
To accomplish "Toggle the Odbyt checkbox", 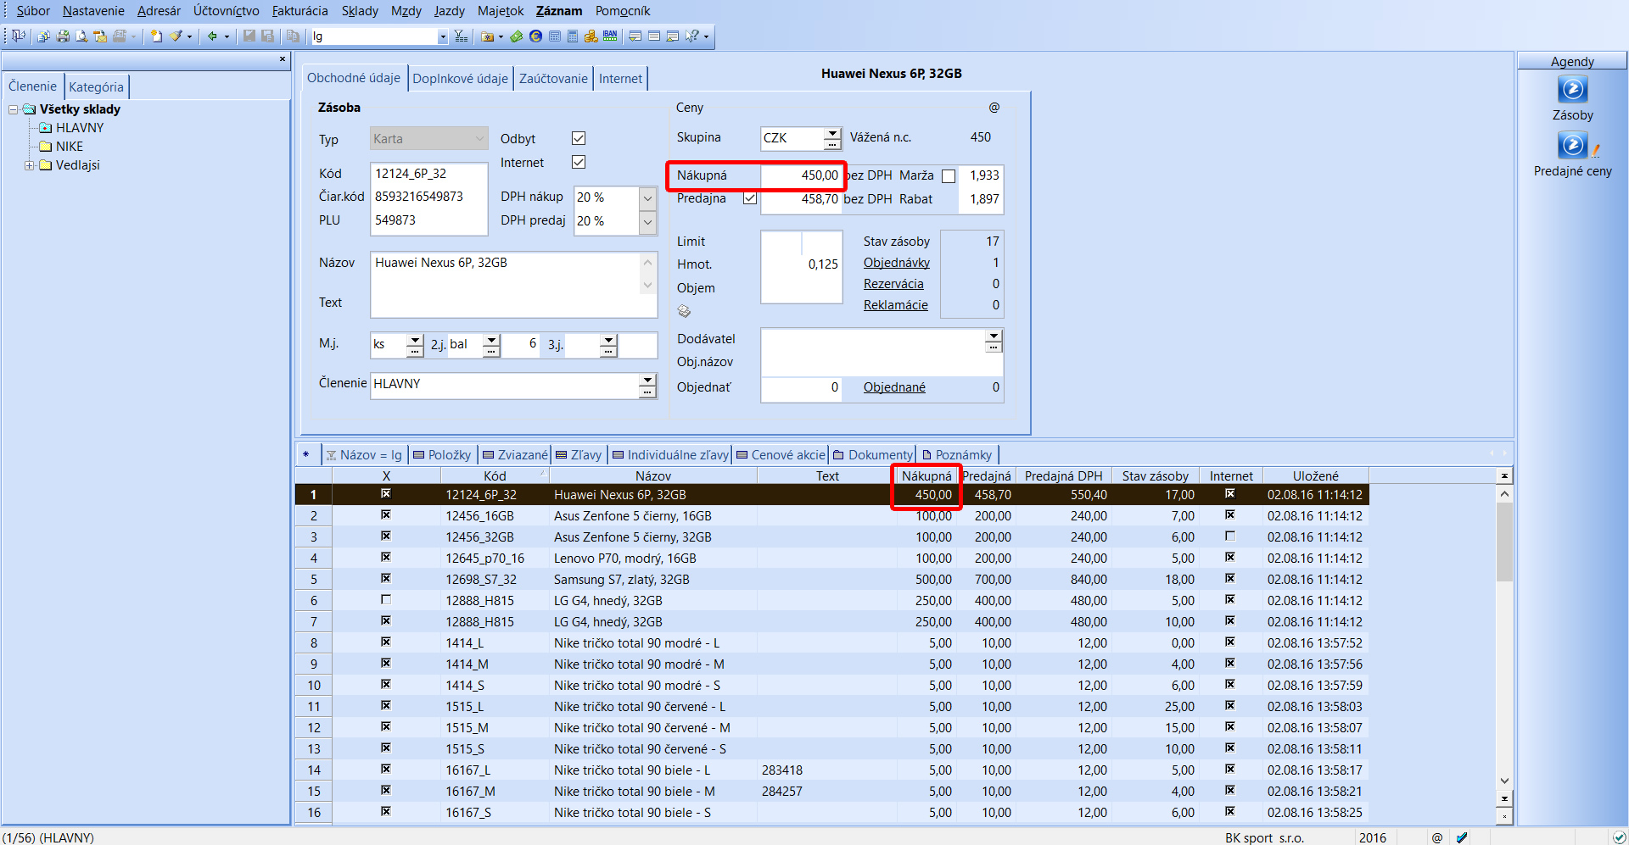I will pos(579,138).
